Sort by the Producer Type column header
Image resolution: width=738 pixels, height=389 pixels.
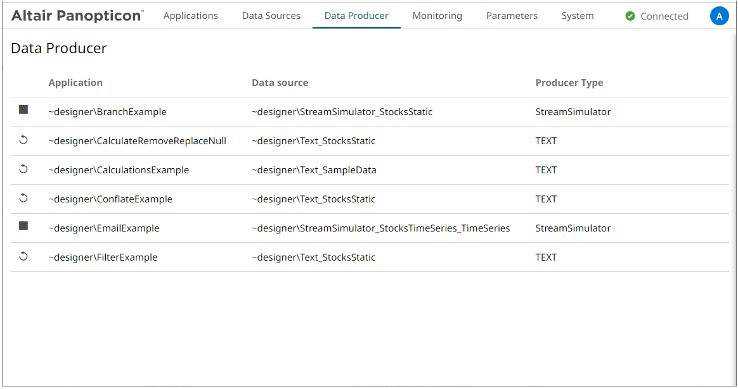[x=569, y=83]
